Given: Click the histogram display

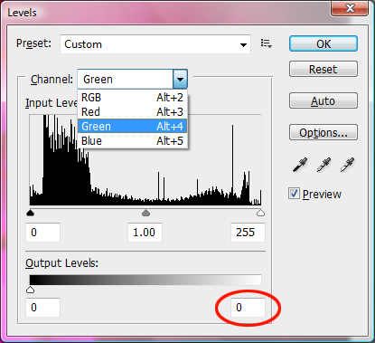Looking at the screenshot, I should (x=145, y=160).
